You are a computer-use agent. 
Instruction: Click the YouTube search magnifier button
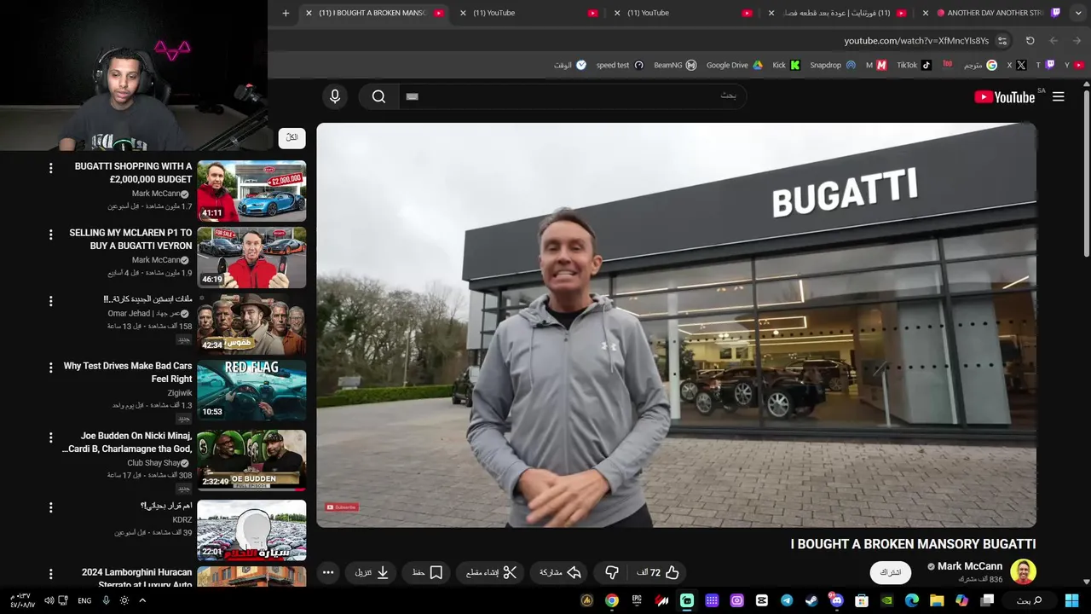[378, 96]
